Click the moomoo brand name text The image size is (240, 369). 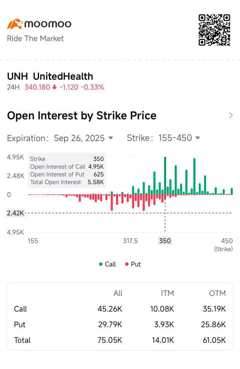click(48, 24)
